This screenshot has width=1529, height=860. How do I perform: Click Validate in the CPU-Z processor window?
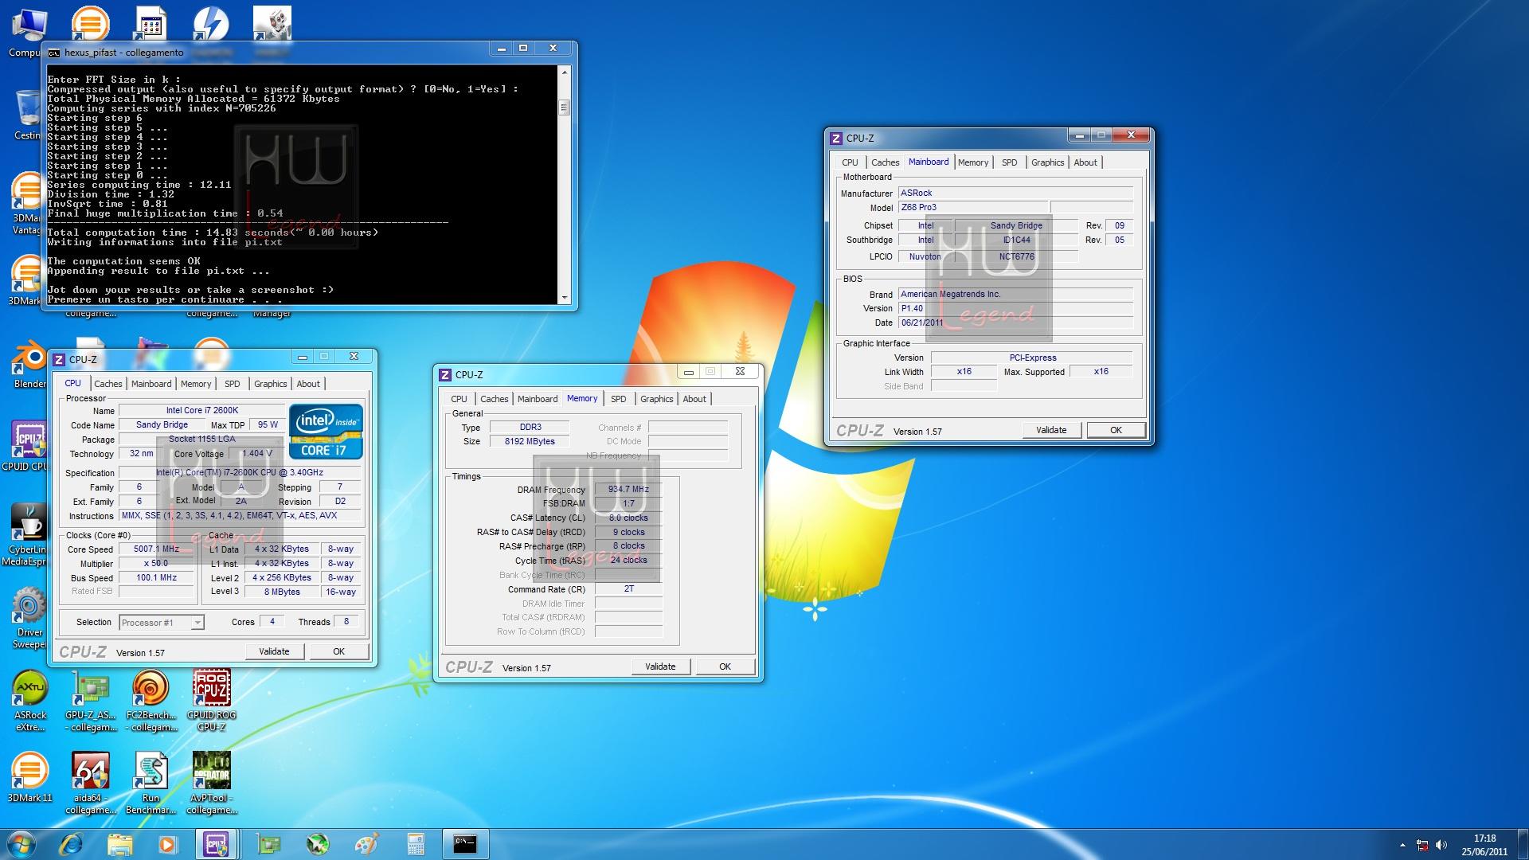click(274, 651)
